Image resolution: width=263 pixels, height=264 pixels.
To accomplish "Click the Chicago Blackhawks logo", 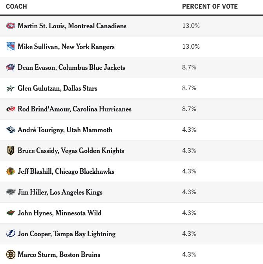I will click(11, 171).
